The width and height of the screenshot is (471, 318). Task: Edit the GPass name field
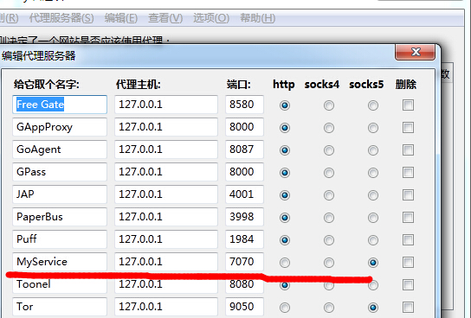[x=60, y=172]
